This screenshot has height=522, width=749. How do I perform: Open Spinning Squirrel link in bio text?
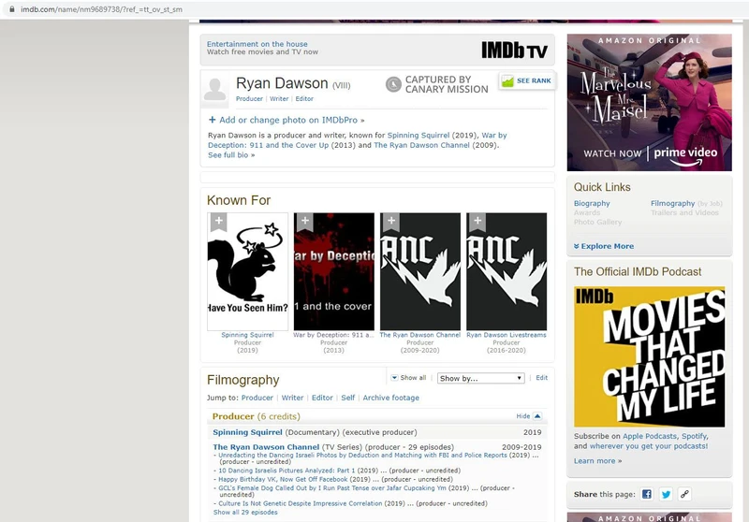click(419, 135)
